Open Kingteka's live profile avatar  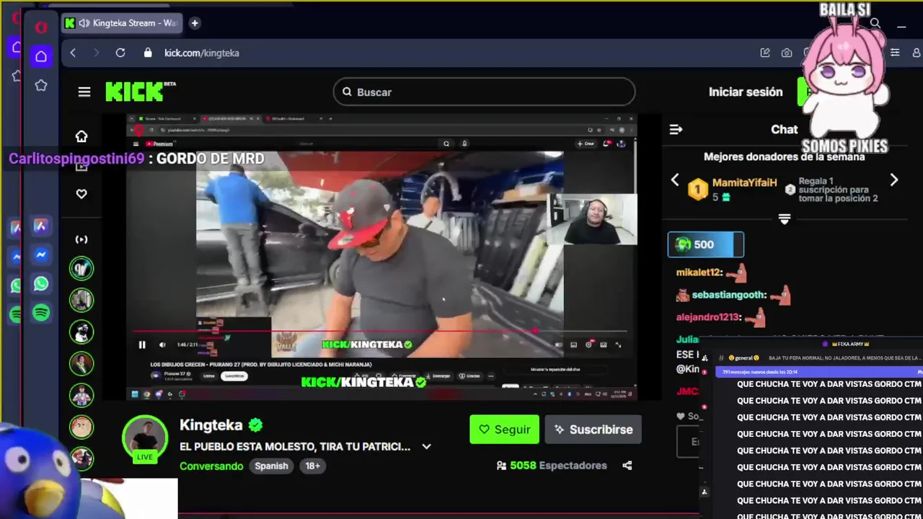pyautogui.click(x=145, y=438)
